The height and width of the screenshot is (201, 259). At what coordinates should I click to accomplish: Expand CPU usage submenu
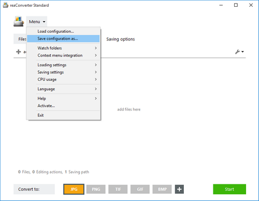point(63,79)
